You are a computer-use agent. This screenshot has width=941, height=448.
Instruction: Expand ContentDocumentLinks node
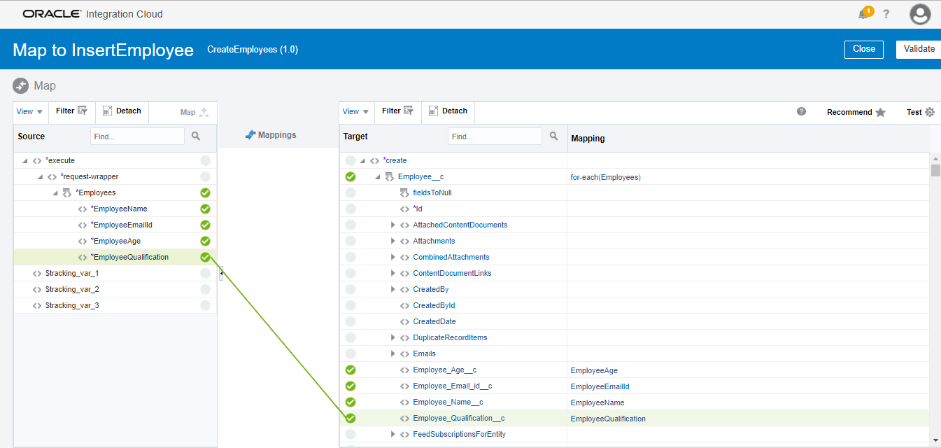pos(393,273)
